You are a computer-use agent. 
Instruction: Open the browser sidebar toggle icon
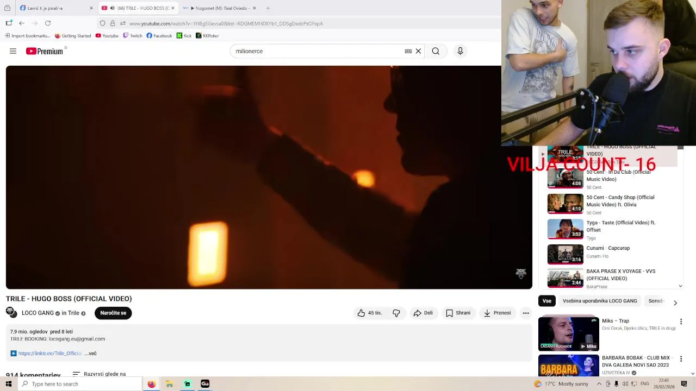(9, 23)
